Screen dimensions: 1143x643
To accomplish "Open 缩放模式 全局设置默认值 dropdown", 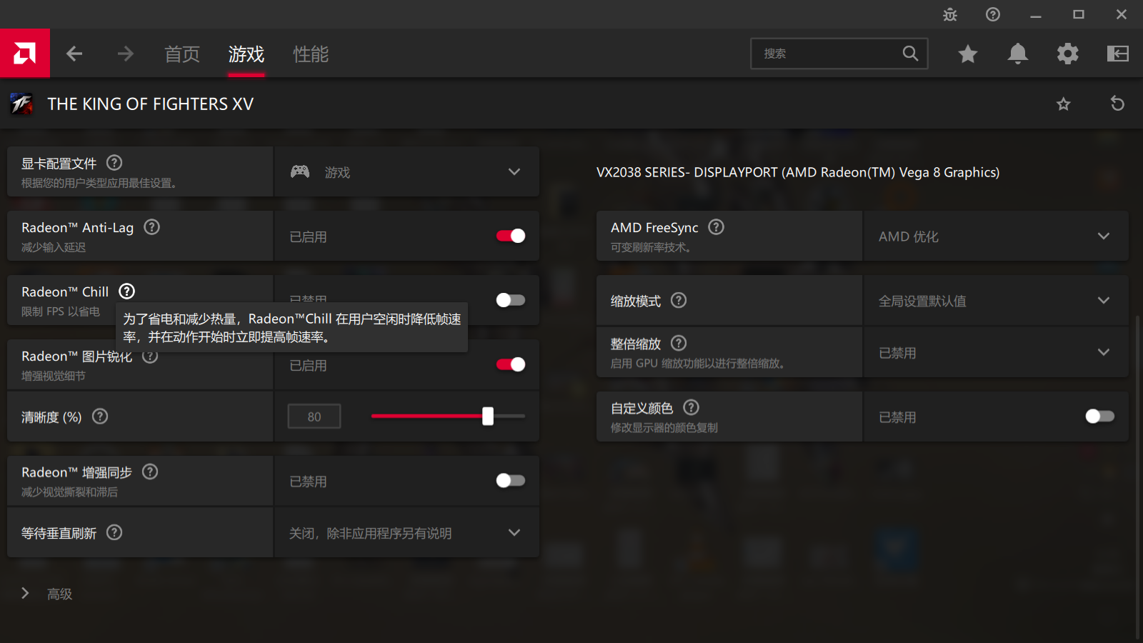I will click(x=997, y=300).
